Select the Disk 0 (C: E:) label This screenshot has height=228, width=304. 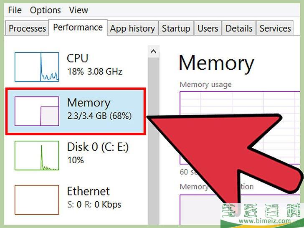(x=98, y=147)
